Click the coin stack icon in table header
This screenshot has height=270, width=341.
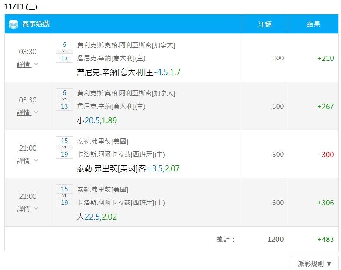tap(13, 24)
